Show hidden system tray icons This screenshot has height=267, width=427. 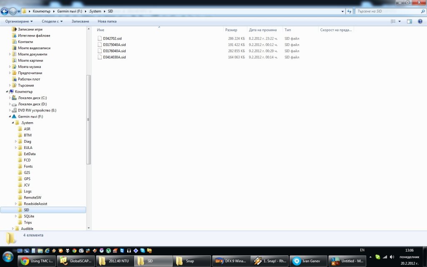[x=370, y=257]
